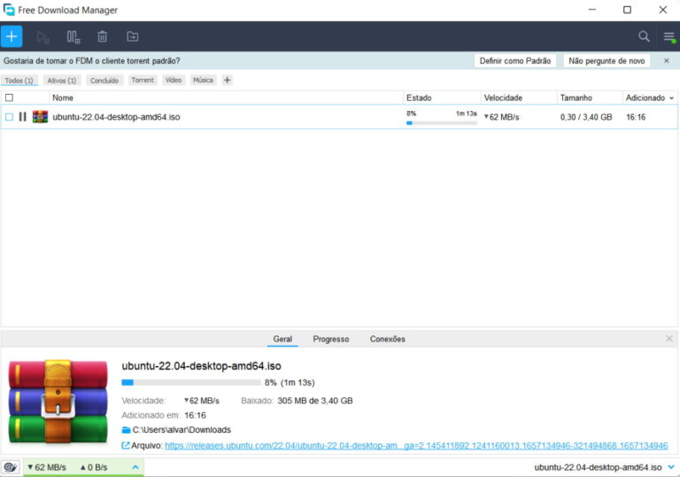Select the Vídeo filter tab
The height and width of the screenshot is (477, 680).
click(x=174, y=80)
